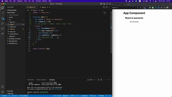Click Live Share in the status bar

click(23, 96)
